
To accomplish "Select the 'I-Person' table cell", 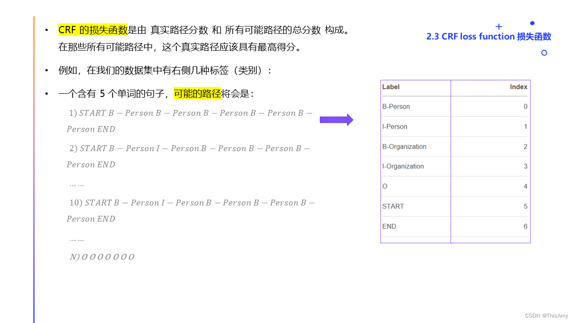I will (395, 127).
